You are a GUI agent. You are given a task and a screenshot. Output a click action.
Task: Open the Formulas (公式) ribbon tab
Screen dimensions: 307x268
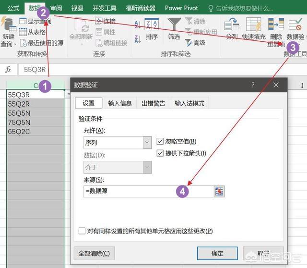[x=13, y=8]
